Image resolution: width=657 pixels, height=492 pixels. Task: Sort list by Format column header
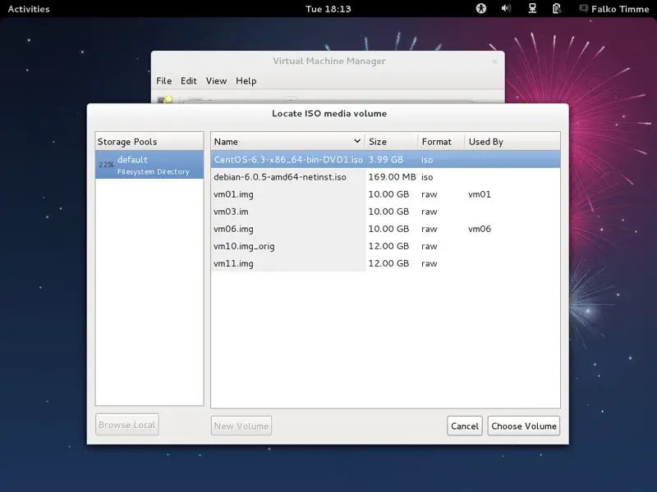coord(441,142)
